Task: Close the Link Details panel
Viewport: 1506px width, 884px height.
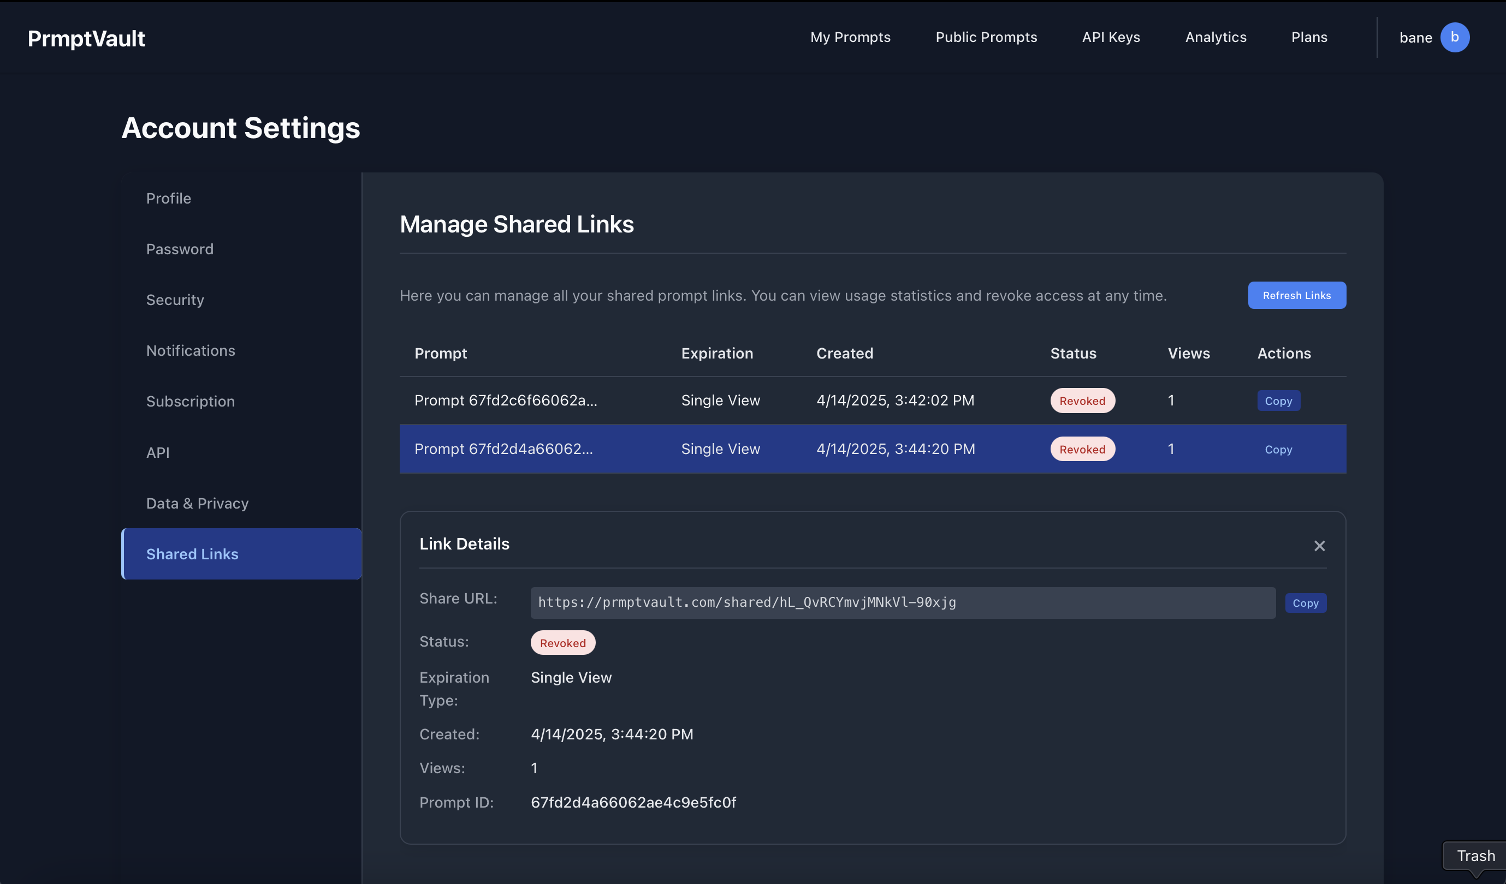Action: tap(1319, 546)
